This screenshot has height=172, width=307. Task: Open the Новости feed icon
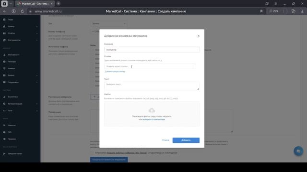coord(4,125)
